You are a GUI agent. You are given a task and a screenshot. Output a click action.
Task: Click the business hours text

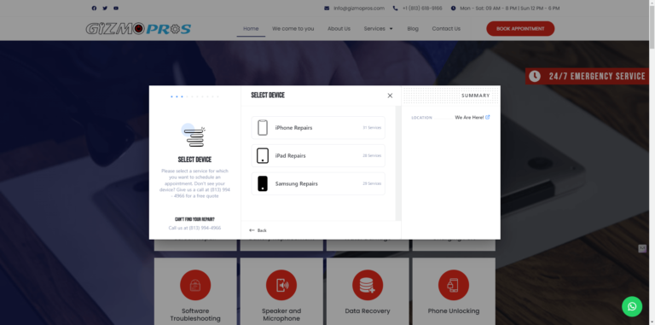pyautogui.click(x=510, y=8)
